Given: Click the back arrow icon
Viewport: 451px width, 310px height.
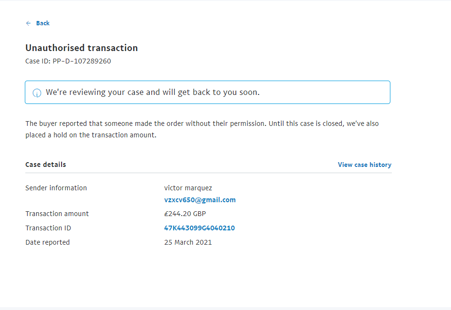Looking at the screenshot, I should pos(28,23).
